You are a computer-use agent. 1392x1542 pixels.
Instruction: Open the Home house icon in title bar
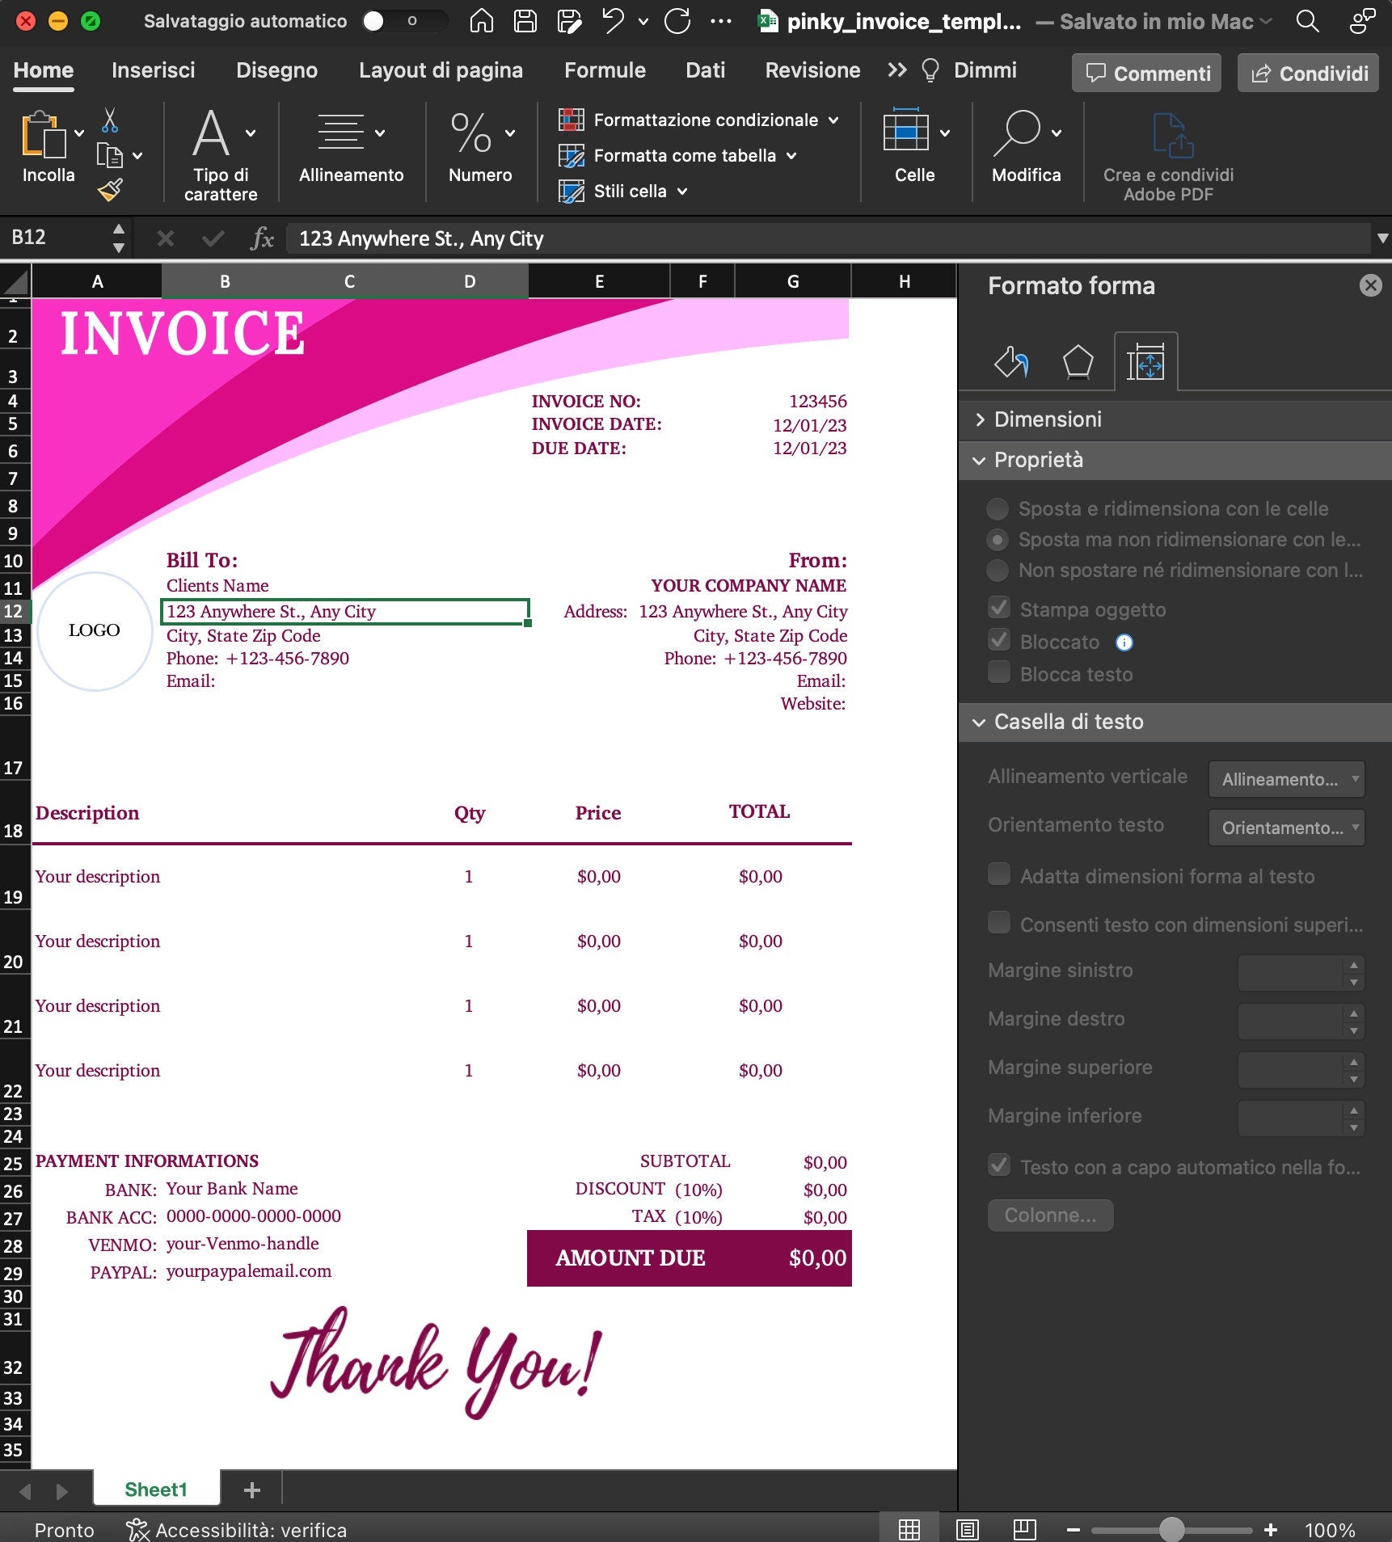[482, 21]
